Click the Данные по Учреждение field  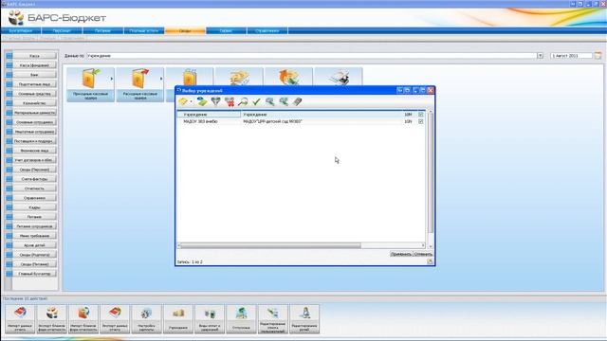click(x=312, y=56)
